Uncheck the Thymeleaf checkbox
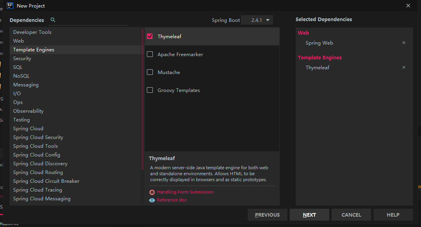Image resolution: width=421 pixels, height=227 pixels. click(150, 36)
